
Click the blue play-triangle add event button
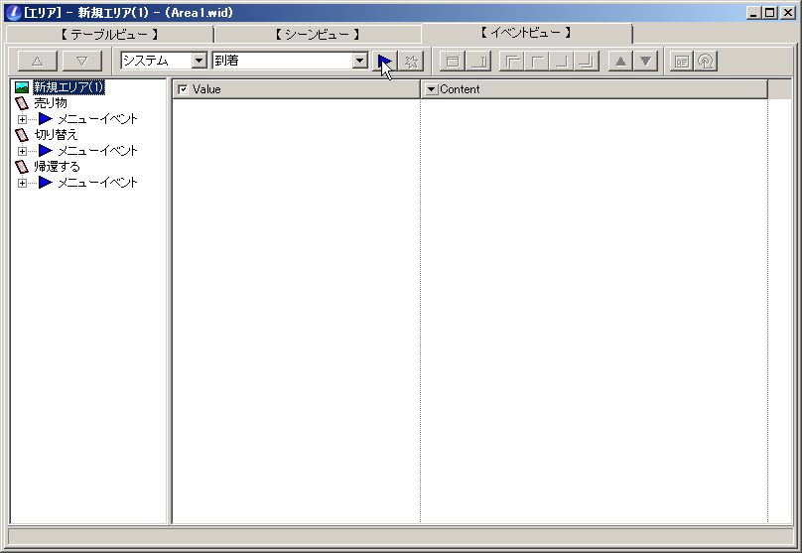tap(385, 62)
